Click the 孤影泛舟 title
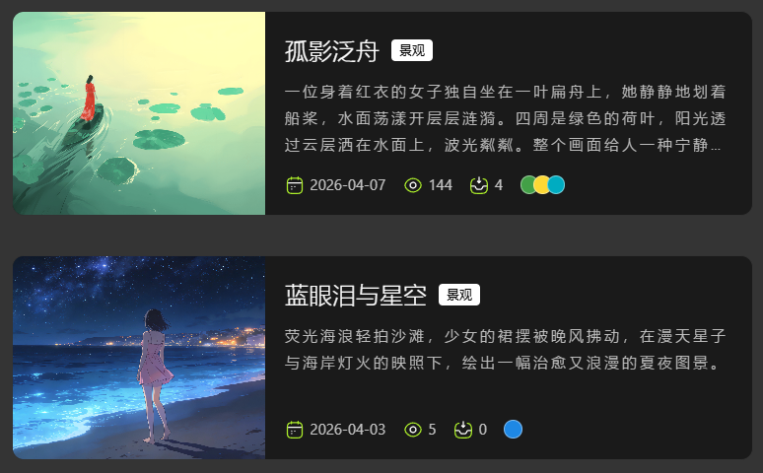This screenshot has width=763, height=473. (x=331, y=50)
